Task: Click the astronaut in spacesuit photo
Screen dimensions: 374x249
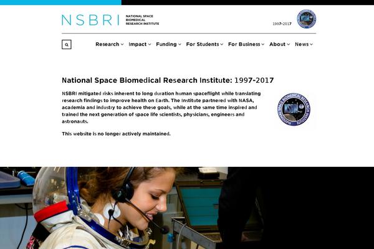Action: pyautogui.click(x=187, y=208)
